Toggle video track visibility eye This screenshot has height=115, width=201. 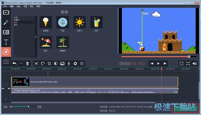coord(3,89)
